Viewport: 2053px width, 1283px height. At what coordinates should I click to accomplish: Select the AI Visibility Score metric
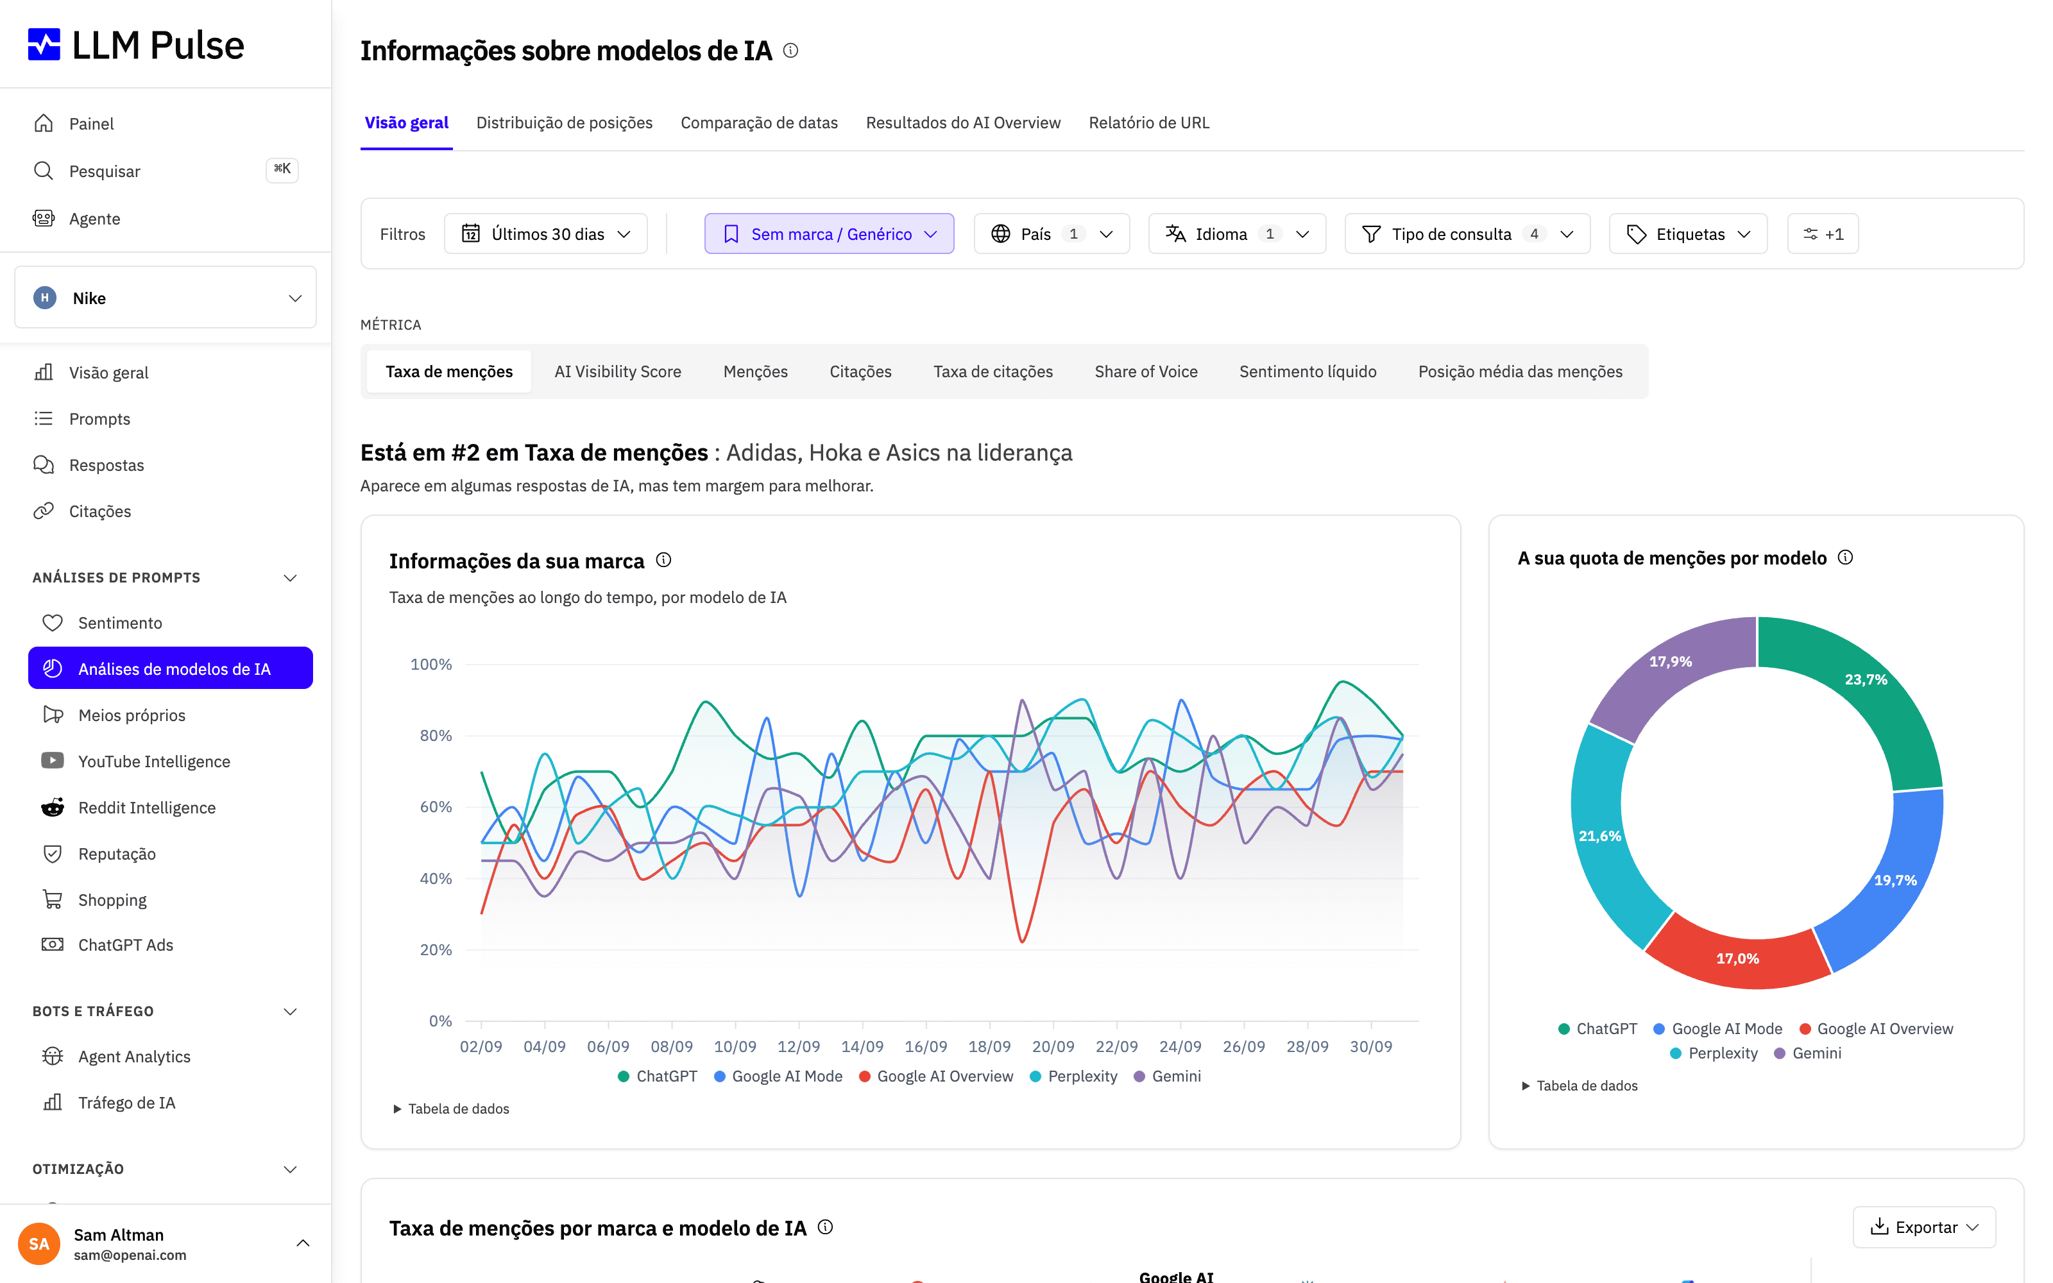tap(618, 371)
